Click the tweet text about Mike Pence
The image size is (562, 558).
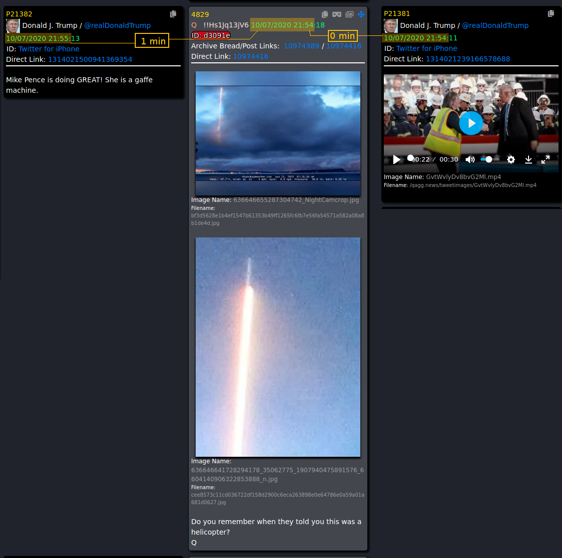coord(79,85)
